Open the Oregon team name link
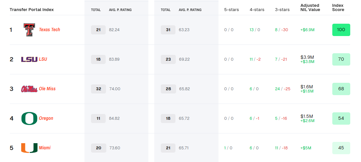The width and height of the screenshot is (361, 162). 46,118
